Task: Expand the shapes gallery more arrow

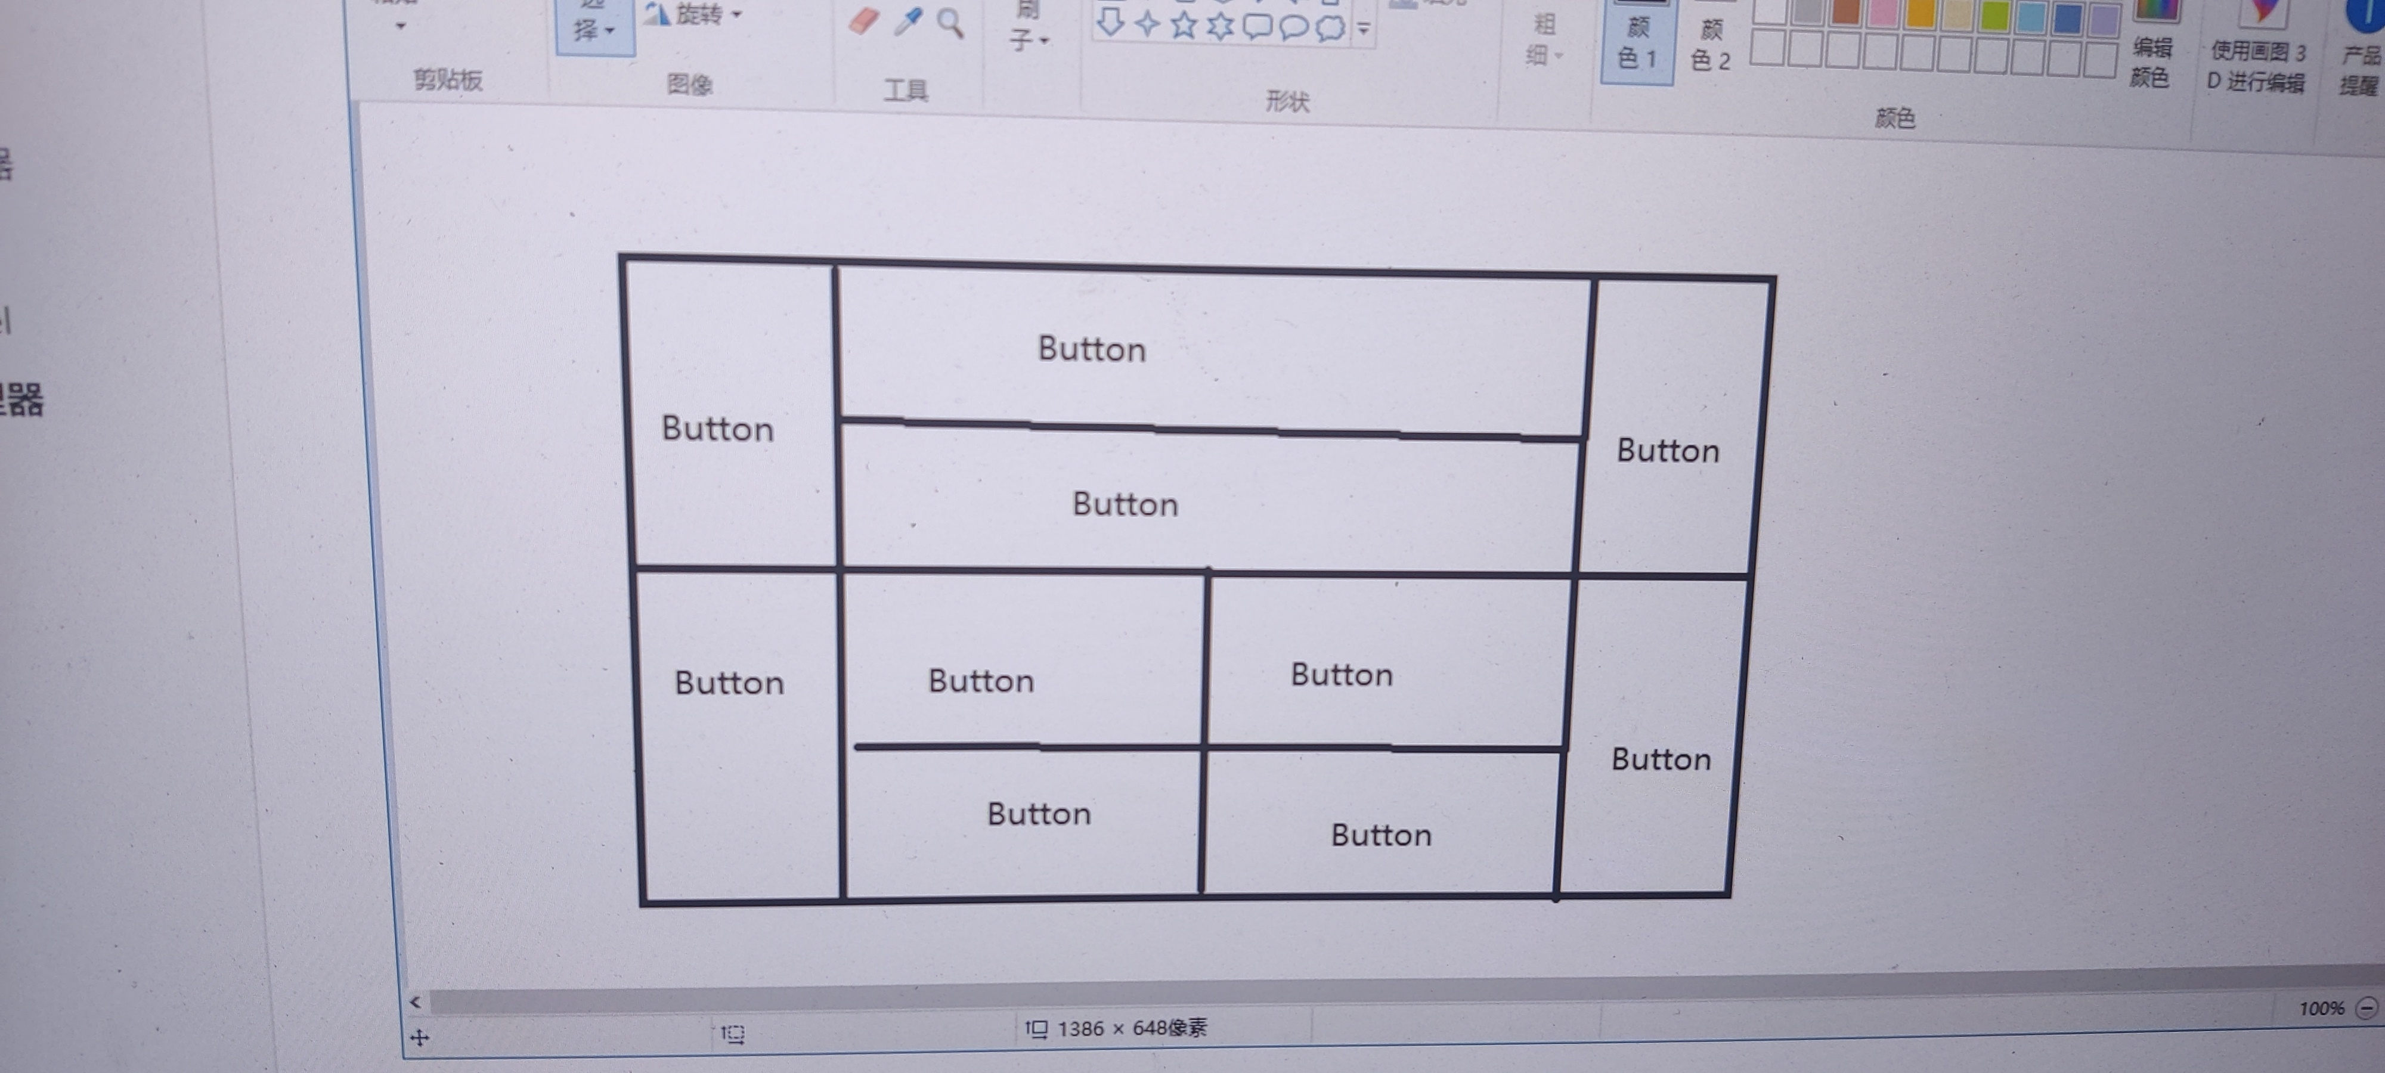Action: 1364,29
